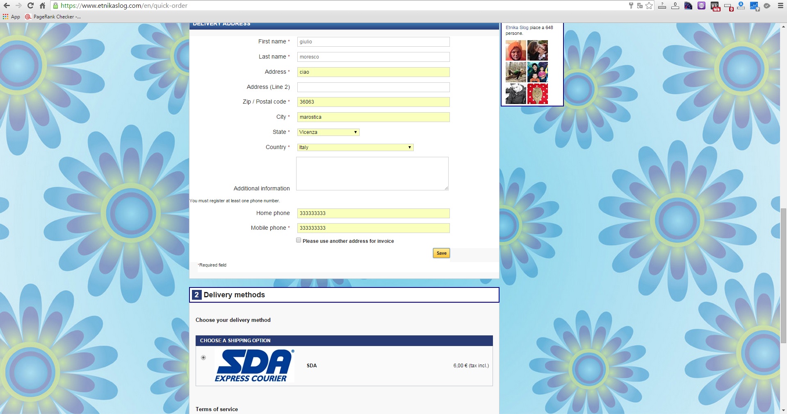Click the SDA Express Courier logo
This screenshot has height=414, width=787.
click(254, 366)
